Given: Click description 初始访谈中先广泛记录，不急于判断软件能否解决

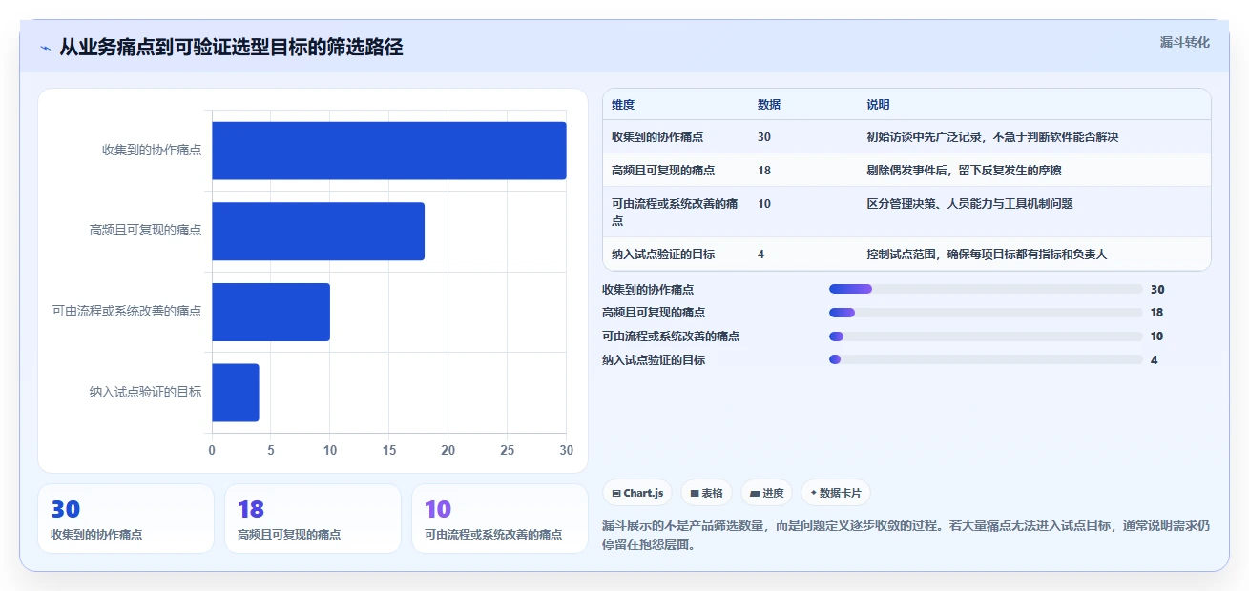Looking at the screenshot, I should pos(992,137).
